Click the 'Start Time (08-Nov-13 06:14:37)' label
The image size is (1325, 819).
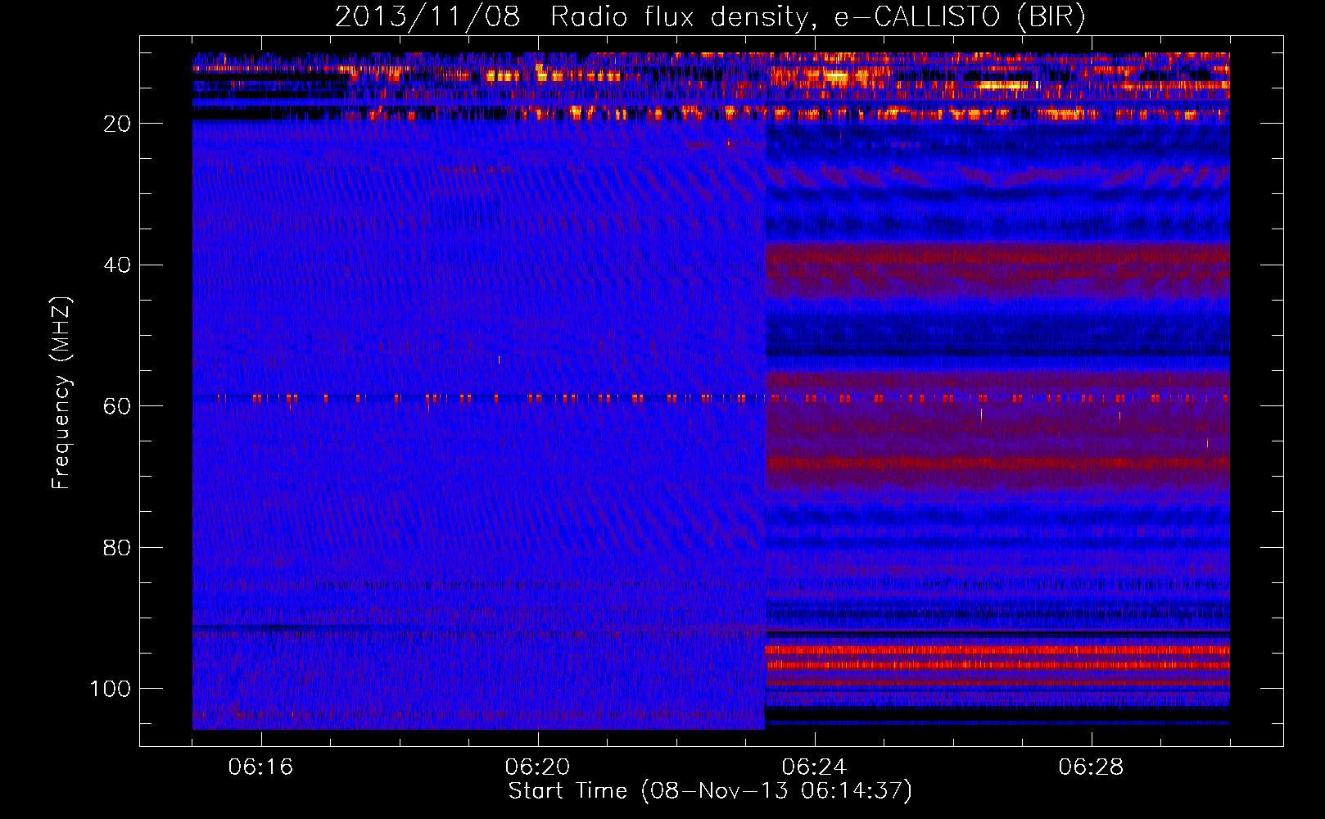[710, 791]
